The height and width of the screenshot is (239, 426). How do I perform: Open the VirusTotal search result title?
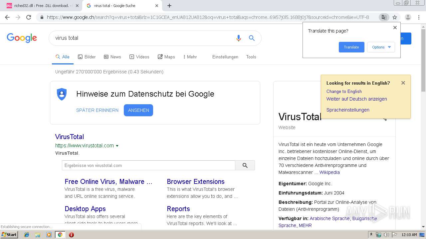click(70, 137)
